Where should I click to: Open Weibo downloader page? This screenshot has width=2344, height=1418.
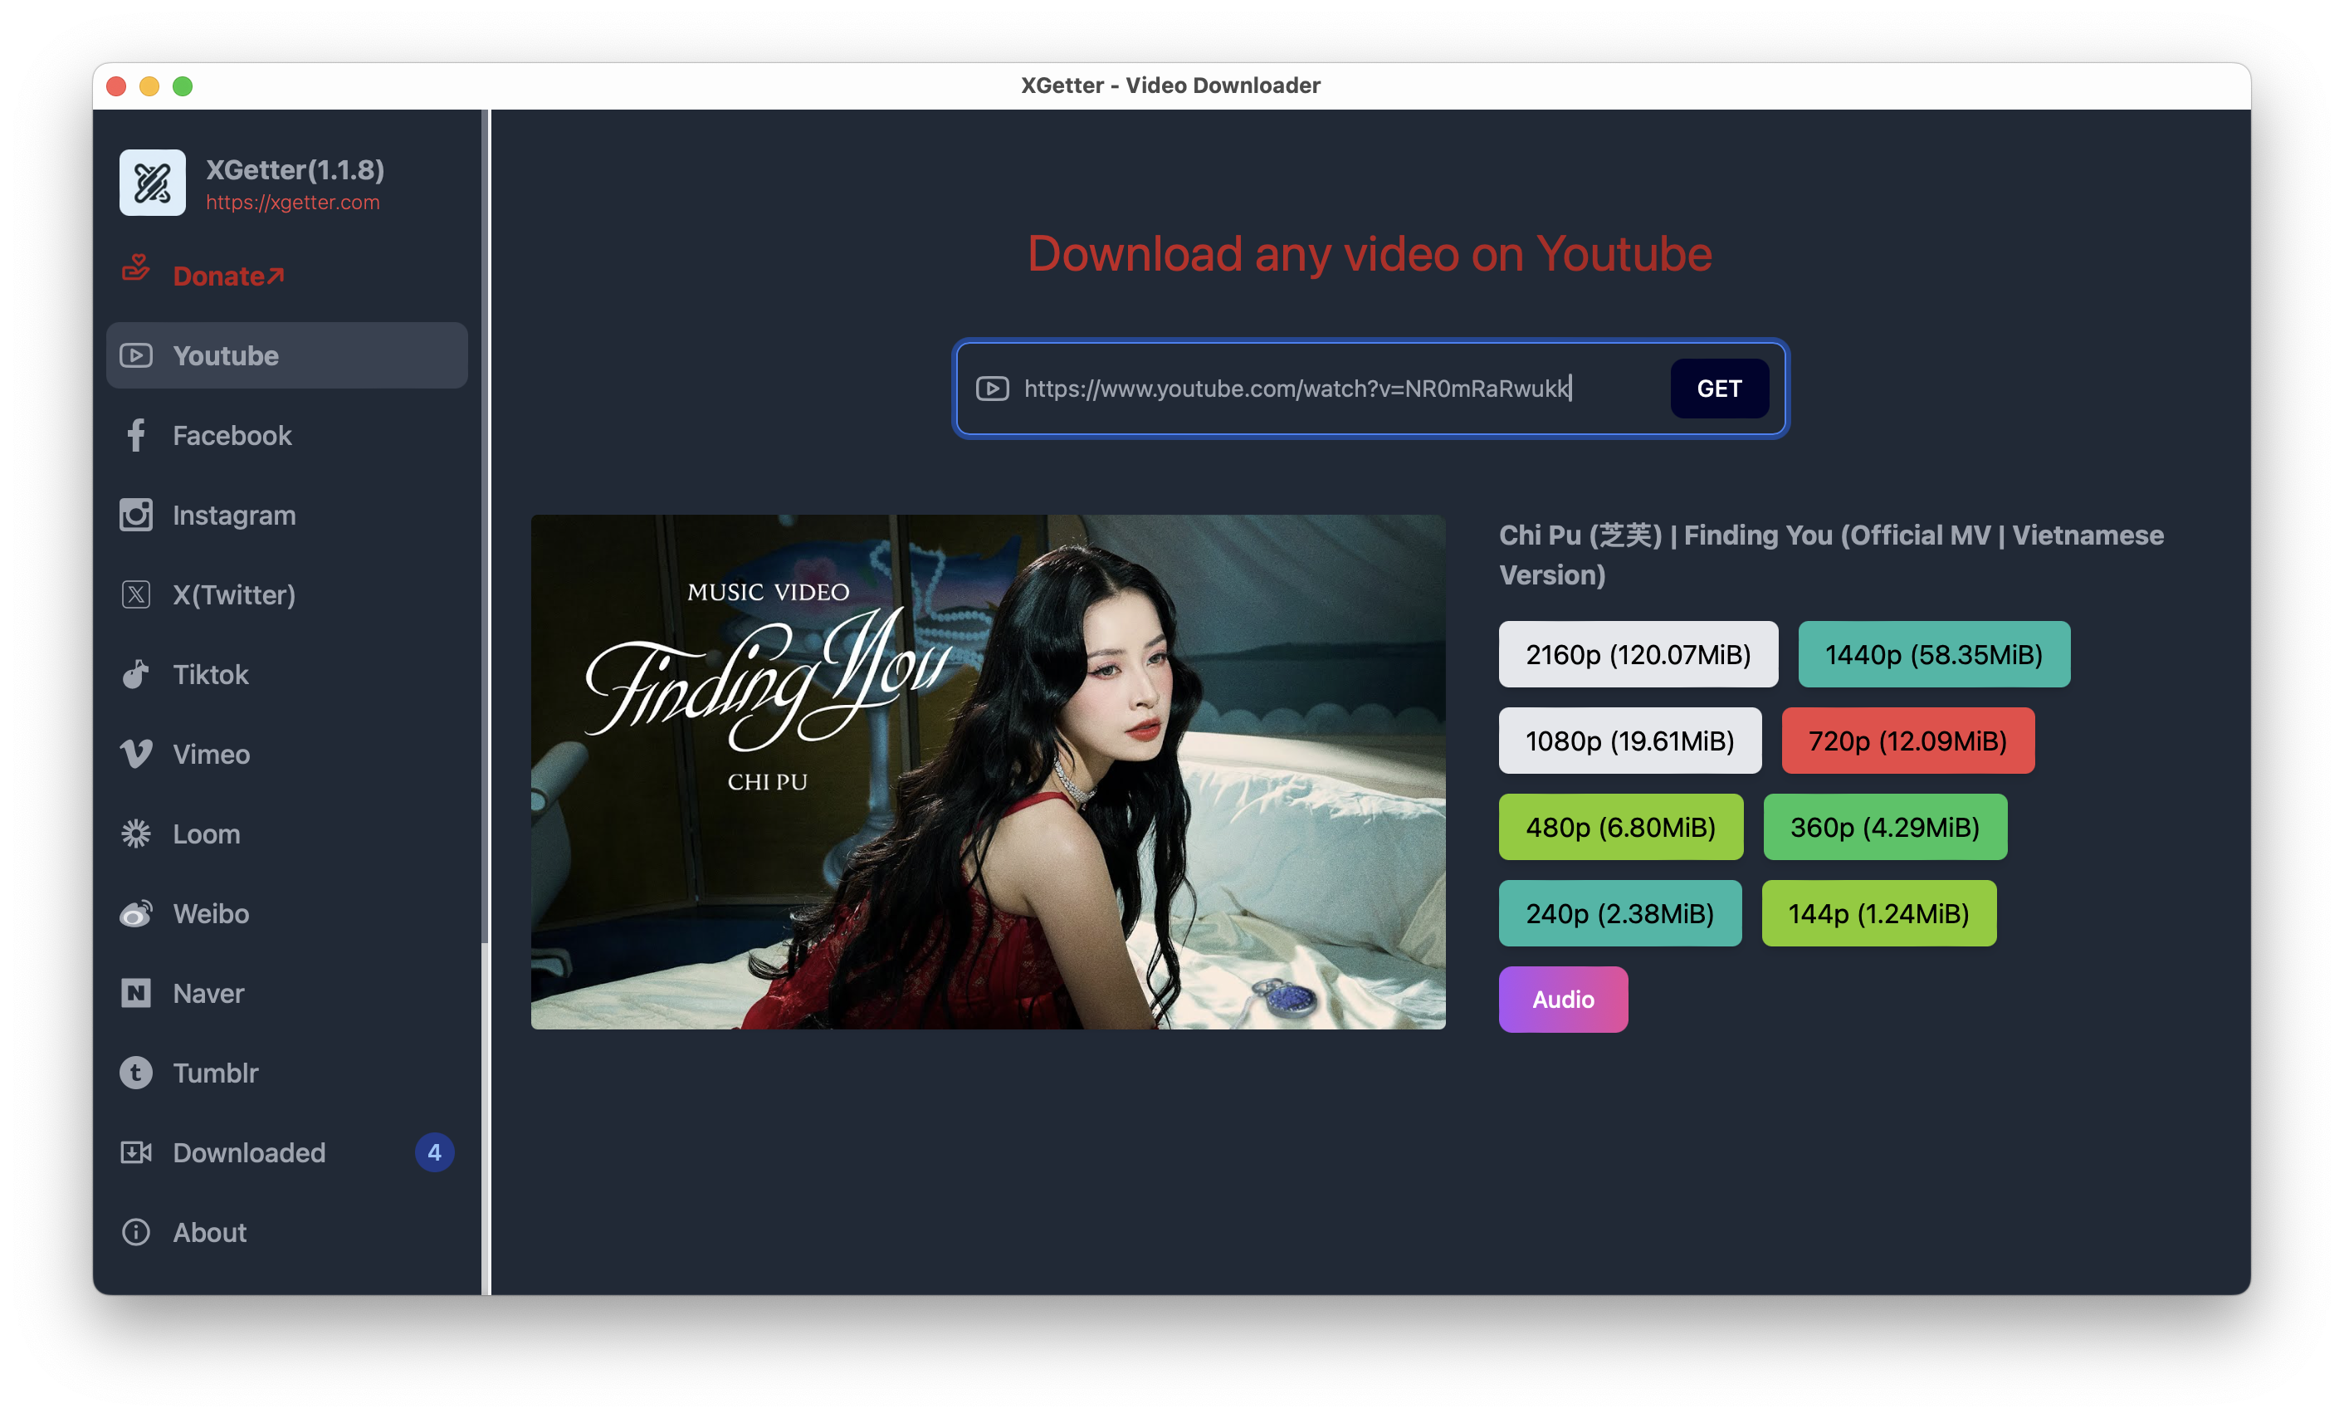coord(287,913)
